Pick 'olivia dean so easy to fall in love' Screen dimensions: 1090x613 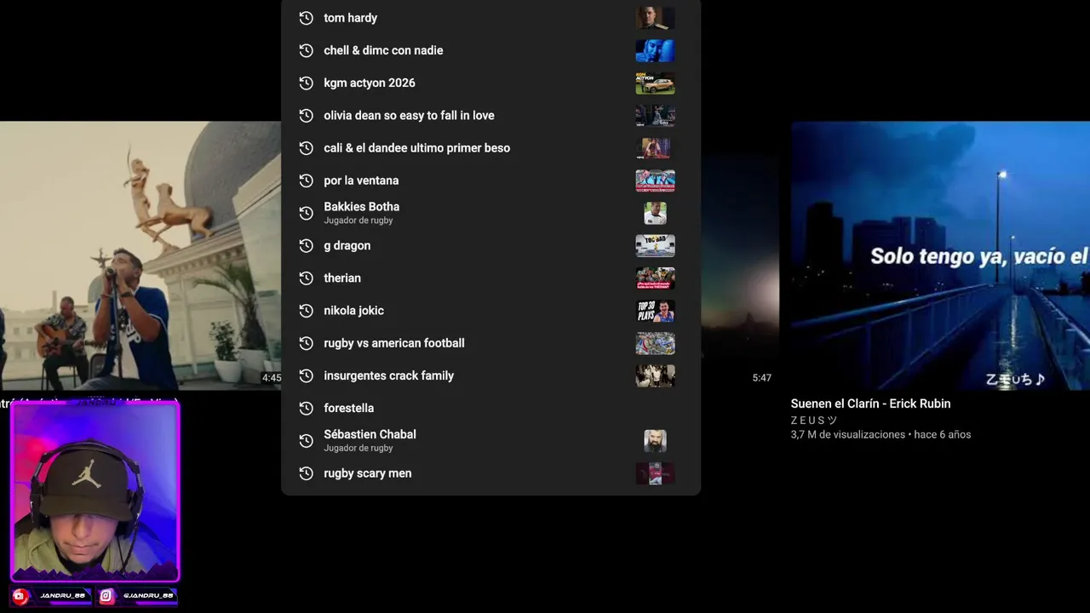pos(490,115)
